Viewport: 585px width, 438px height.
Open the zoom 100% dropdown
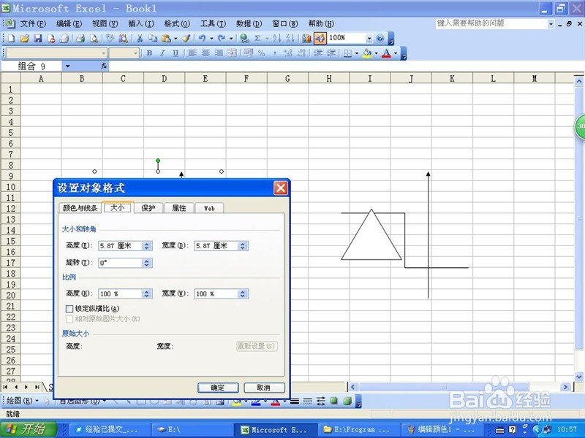click(x=369, y=38)
